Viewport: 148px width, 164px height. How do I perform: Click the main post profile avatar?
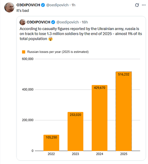(9, 8)
